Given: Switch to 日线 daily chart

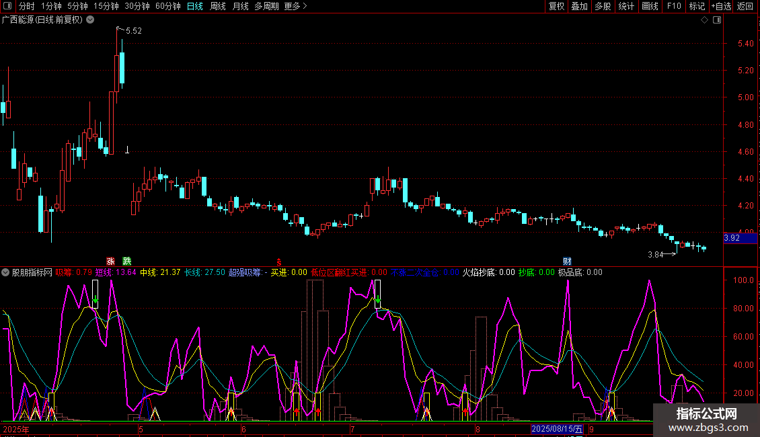Looking at the screenshot, I should click(x=195, y=6).
